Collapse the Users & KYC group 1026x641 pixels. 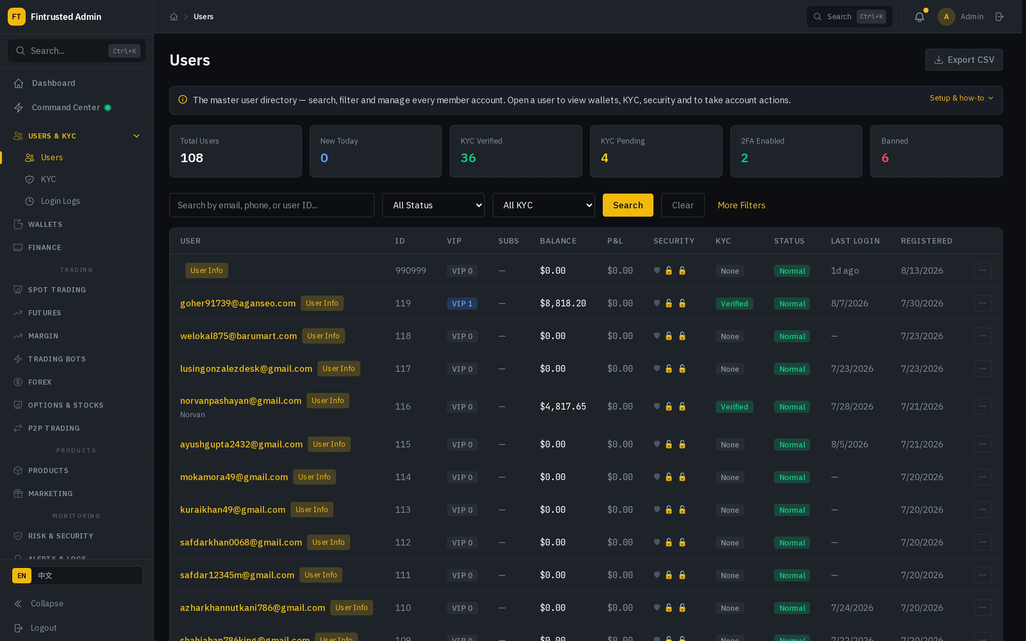click(77, 136)
